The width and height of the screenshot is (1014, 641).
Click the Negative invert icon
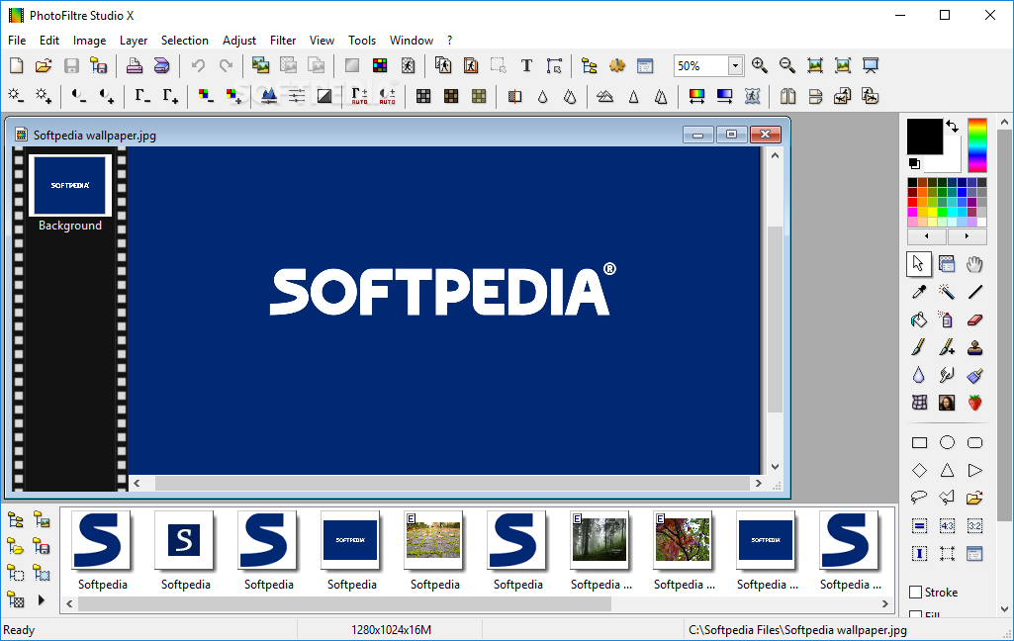[x=323, y=96]
